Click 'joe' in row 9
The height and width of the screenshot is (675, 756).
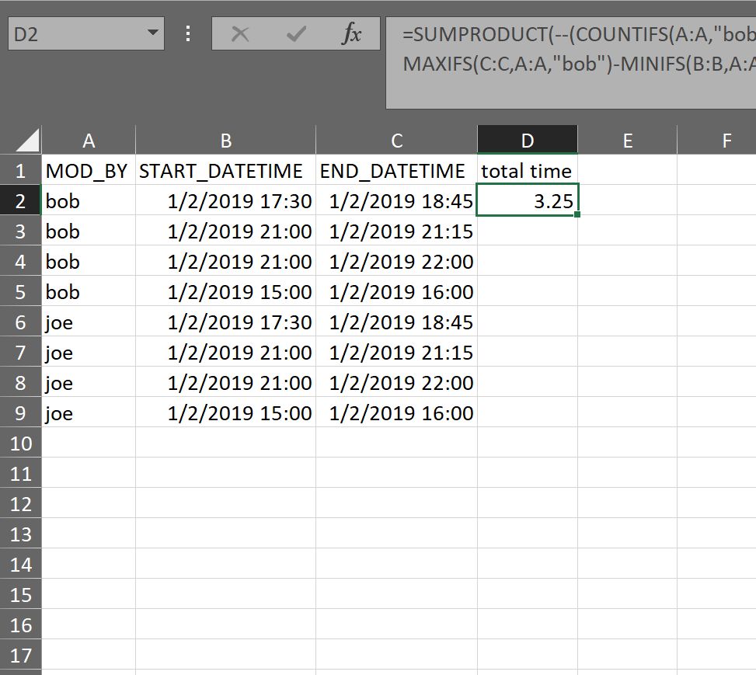[89, 412]
